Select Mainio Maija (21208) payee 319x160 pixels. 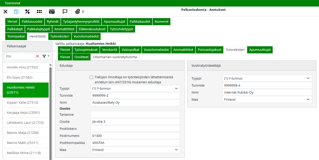pos(23,133)
